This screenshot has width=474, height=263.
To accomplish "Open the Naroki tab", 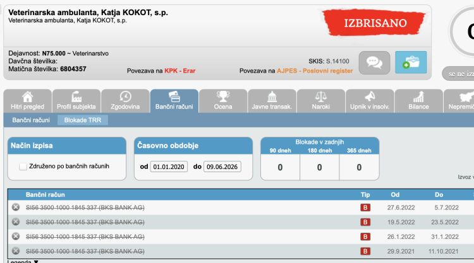I will click(x=321, y=101).
